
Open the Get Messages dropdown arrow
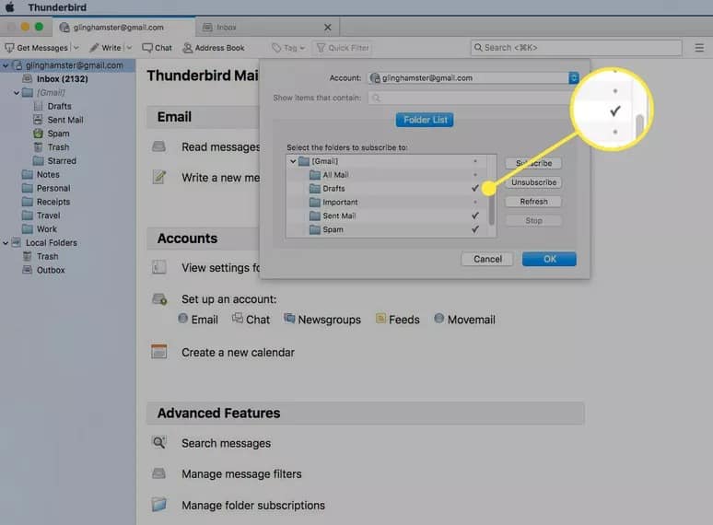[76, 48]
